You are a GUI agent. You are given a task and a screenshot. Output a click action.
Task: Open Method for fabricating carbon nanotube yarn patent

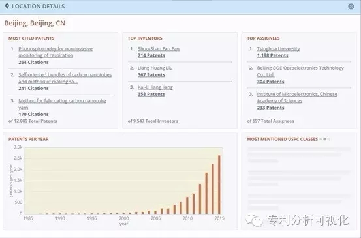tap(62, 104)
